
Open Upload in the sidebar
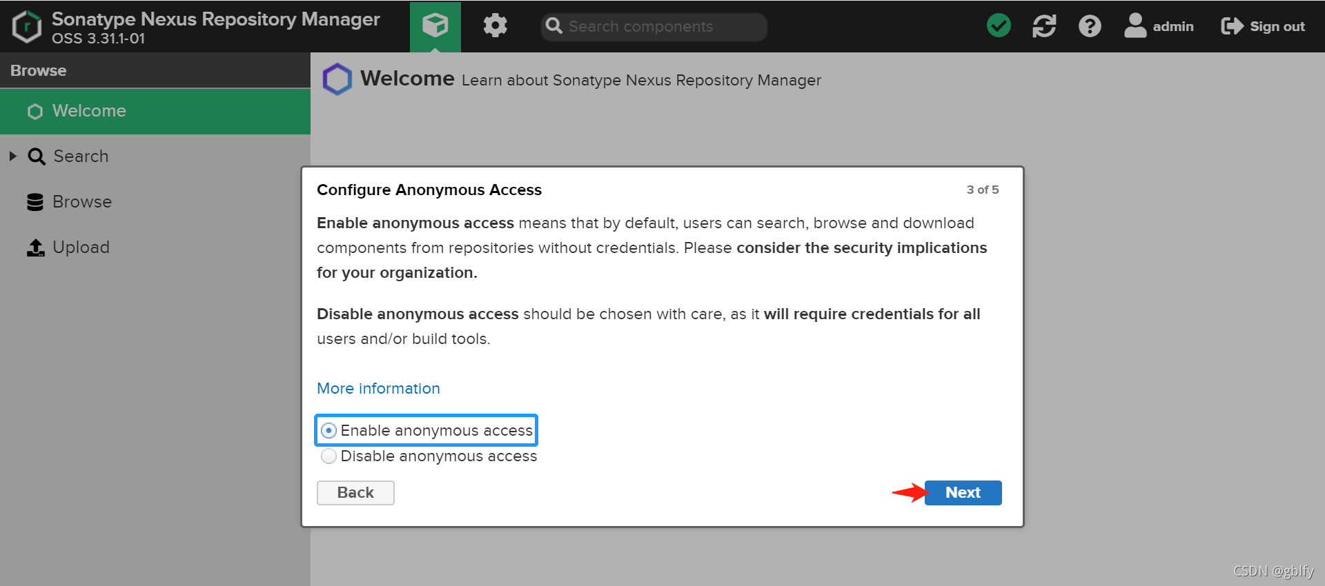81,247
